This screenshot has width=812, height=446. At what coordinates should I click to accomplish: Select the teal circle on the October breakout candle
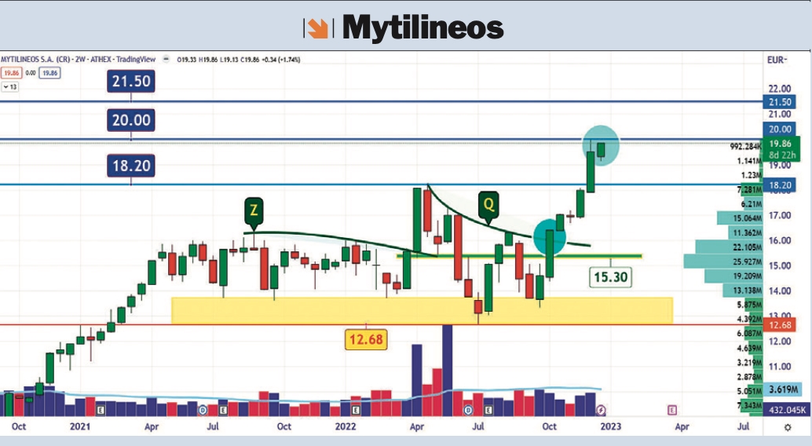point(550,236)
